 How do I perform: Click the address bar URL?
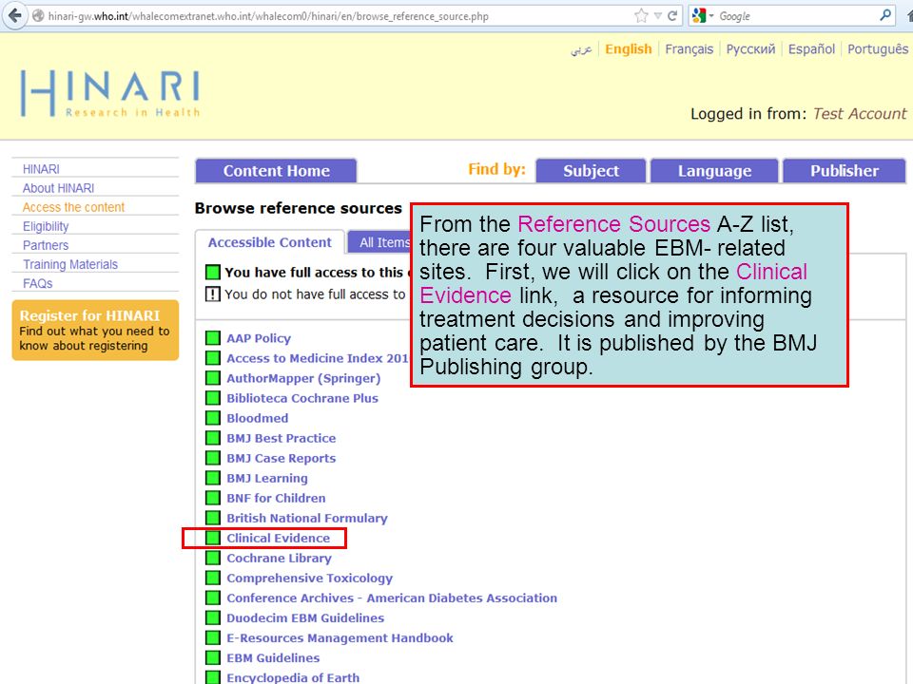coord(268,16)
